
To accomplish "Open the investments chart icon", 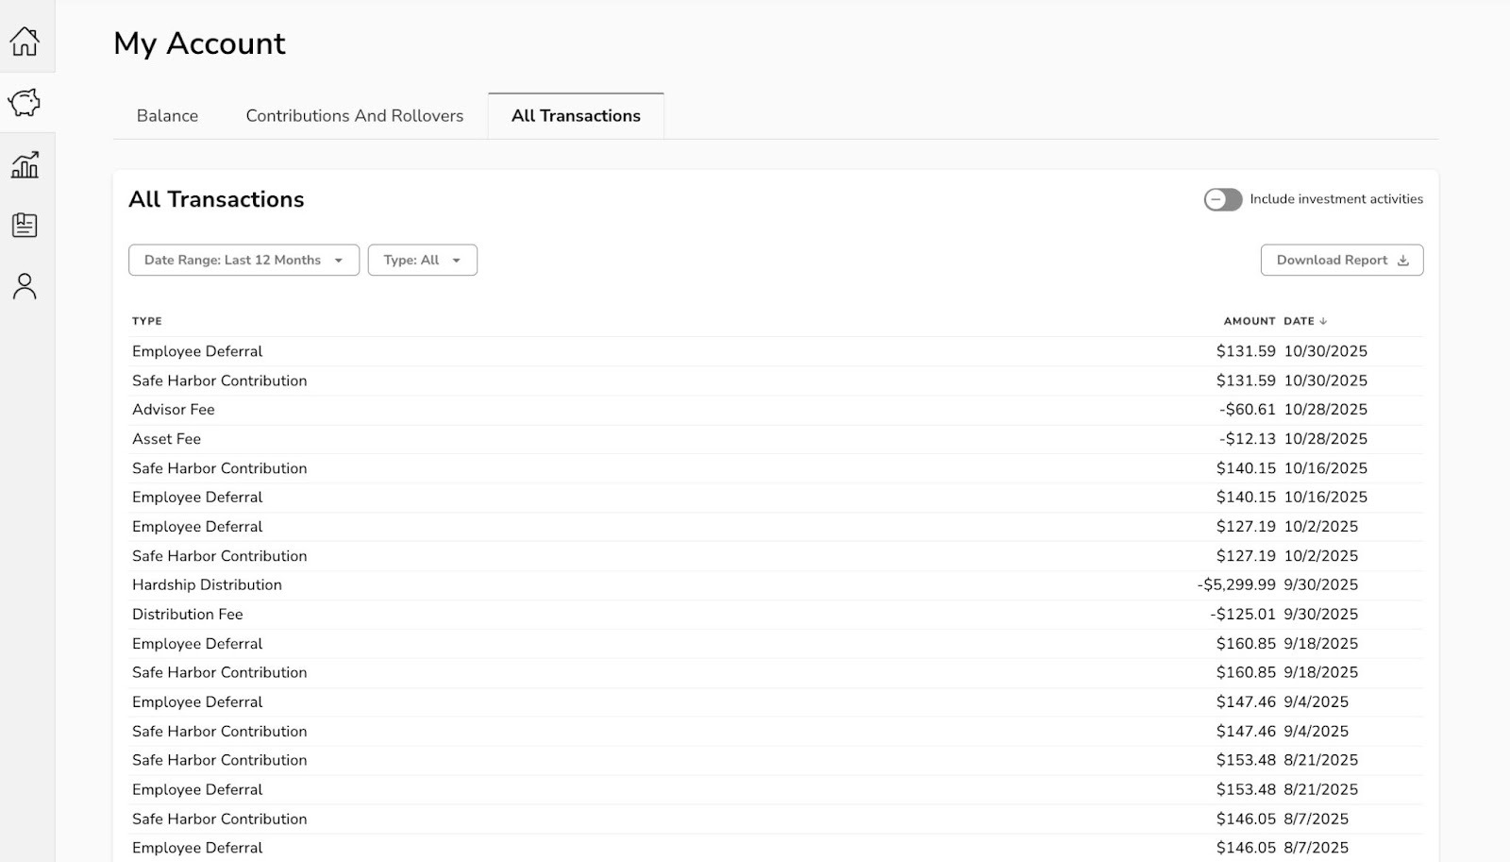I will point(25,164).
